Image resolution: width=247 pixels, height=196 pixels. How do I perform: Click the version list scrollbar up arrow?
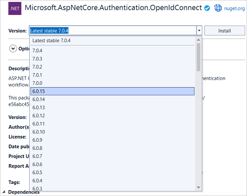198,40
